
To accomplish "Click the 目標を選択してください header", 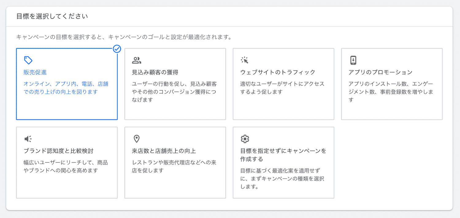I will coord(52,16).
